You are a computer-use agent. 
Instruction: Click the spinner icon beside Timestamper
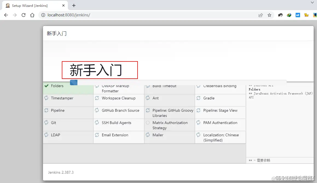point(46,98)
